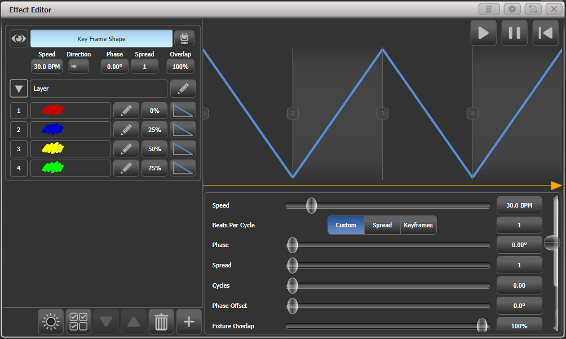The image size is (566, 339).
Task: Click the pencil icon next to the Layer row
Action: (184, 88)
